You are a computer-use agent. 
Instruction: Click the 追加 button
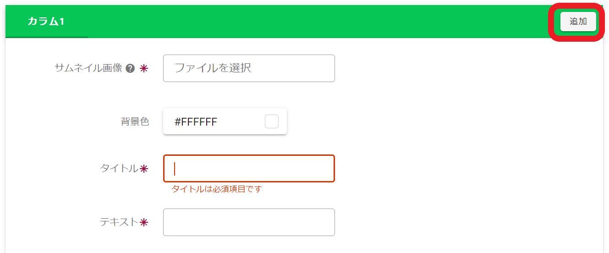pyautogui.click(x=578, y=22)
